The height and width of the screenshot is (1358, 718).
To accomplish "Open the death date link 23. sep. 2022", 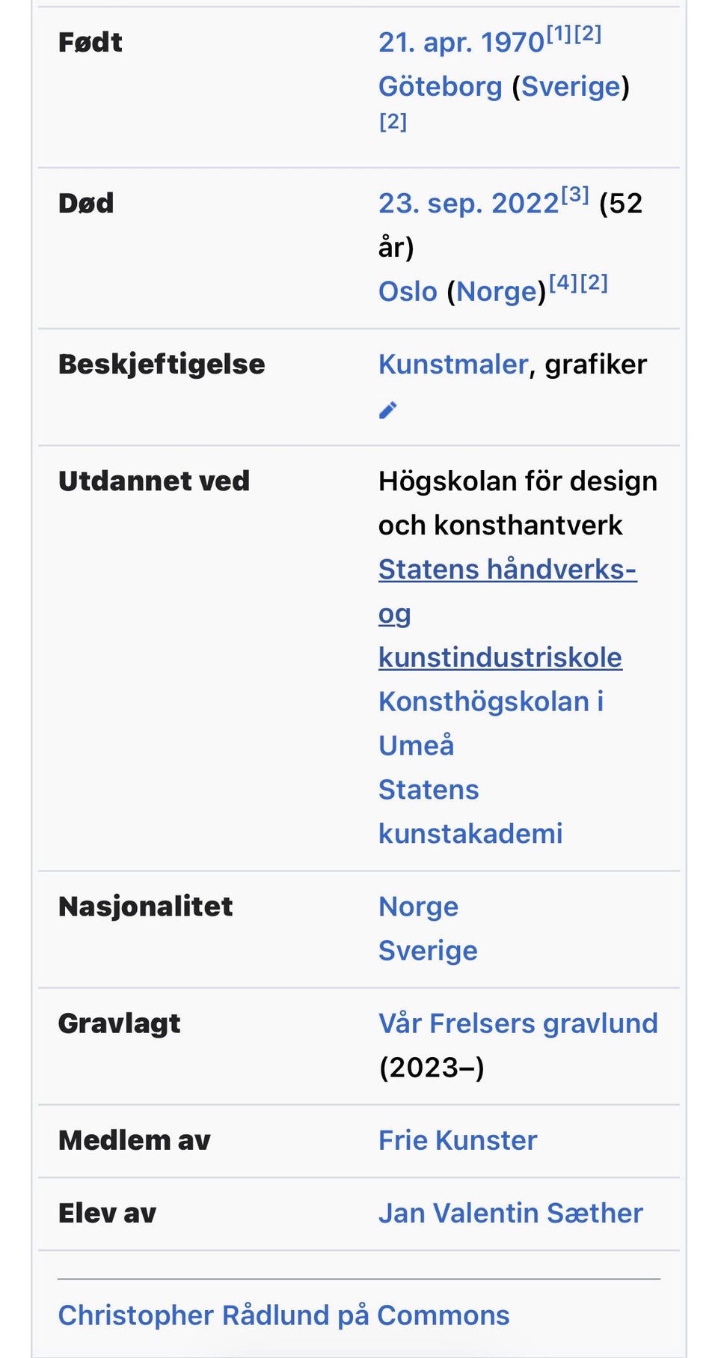I will (x=468, y=204).
